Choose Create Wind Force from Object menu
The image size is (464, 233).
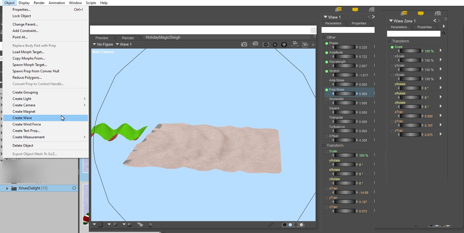(x=27, y=124)
